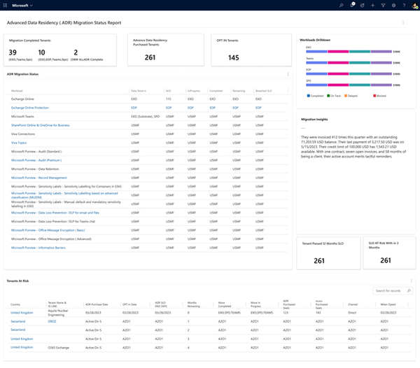The width and height of the screenshot is (420, 368).
Task: Open the Microsoft app switcher dropdown
Action: tap(22, 6)
